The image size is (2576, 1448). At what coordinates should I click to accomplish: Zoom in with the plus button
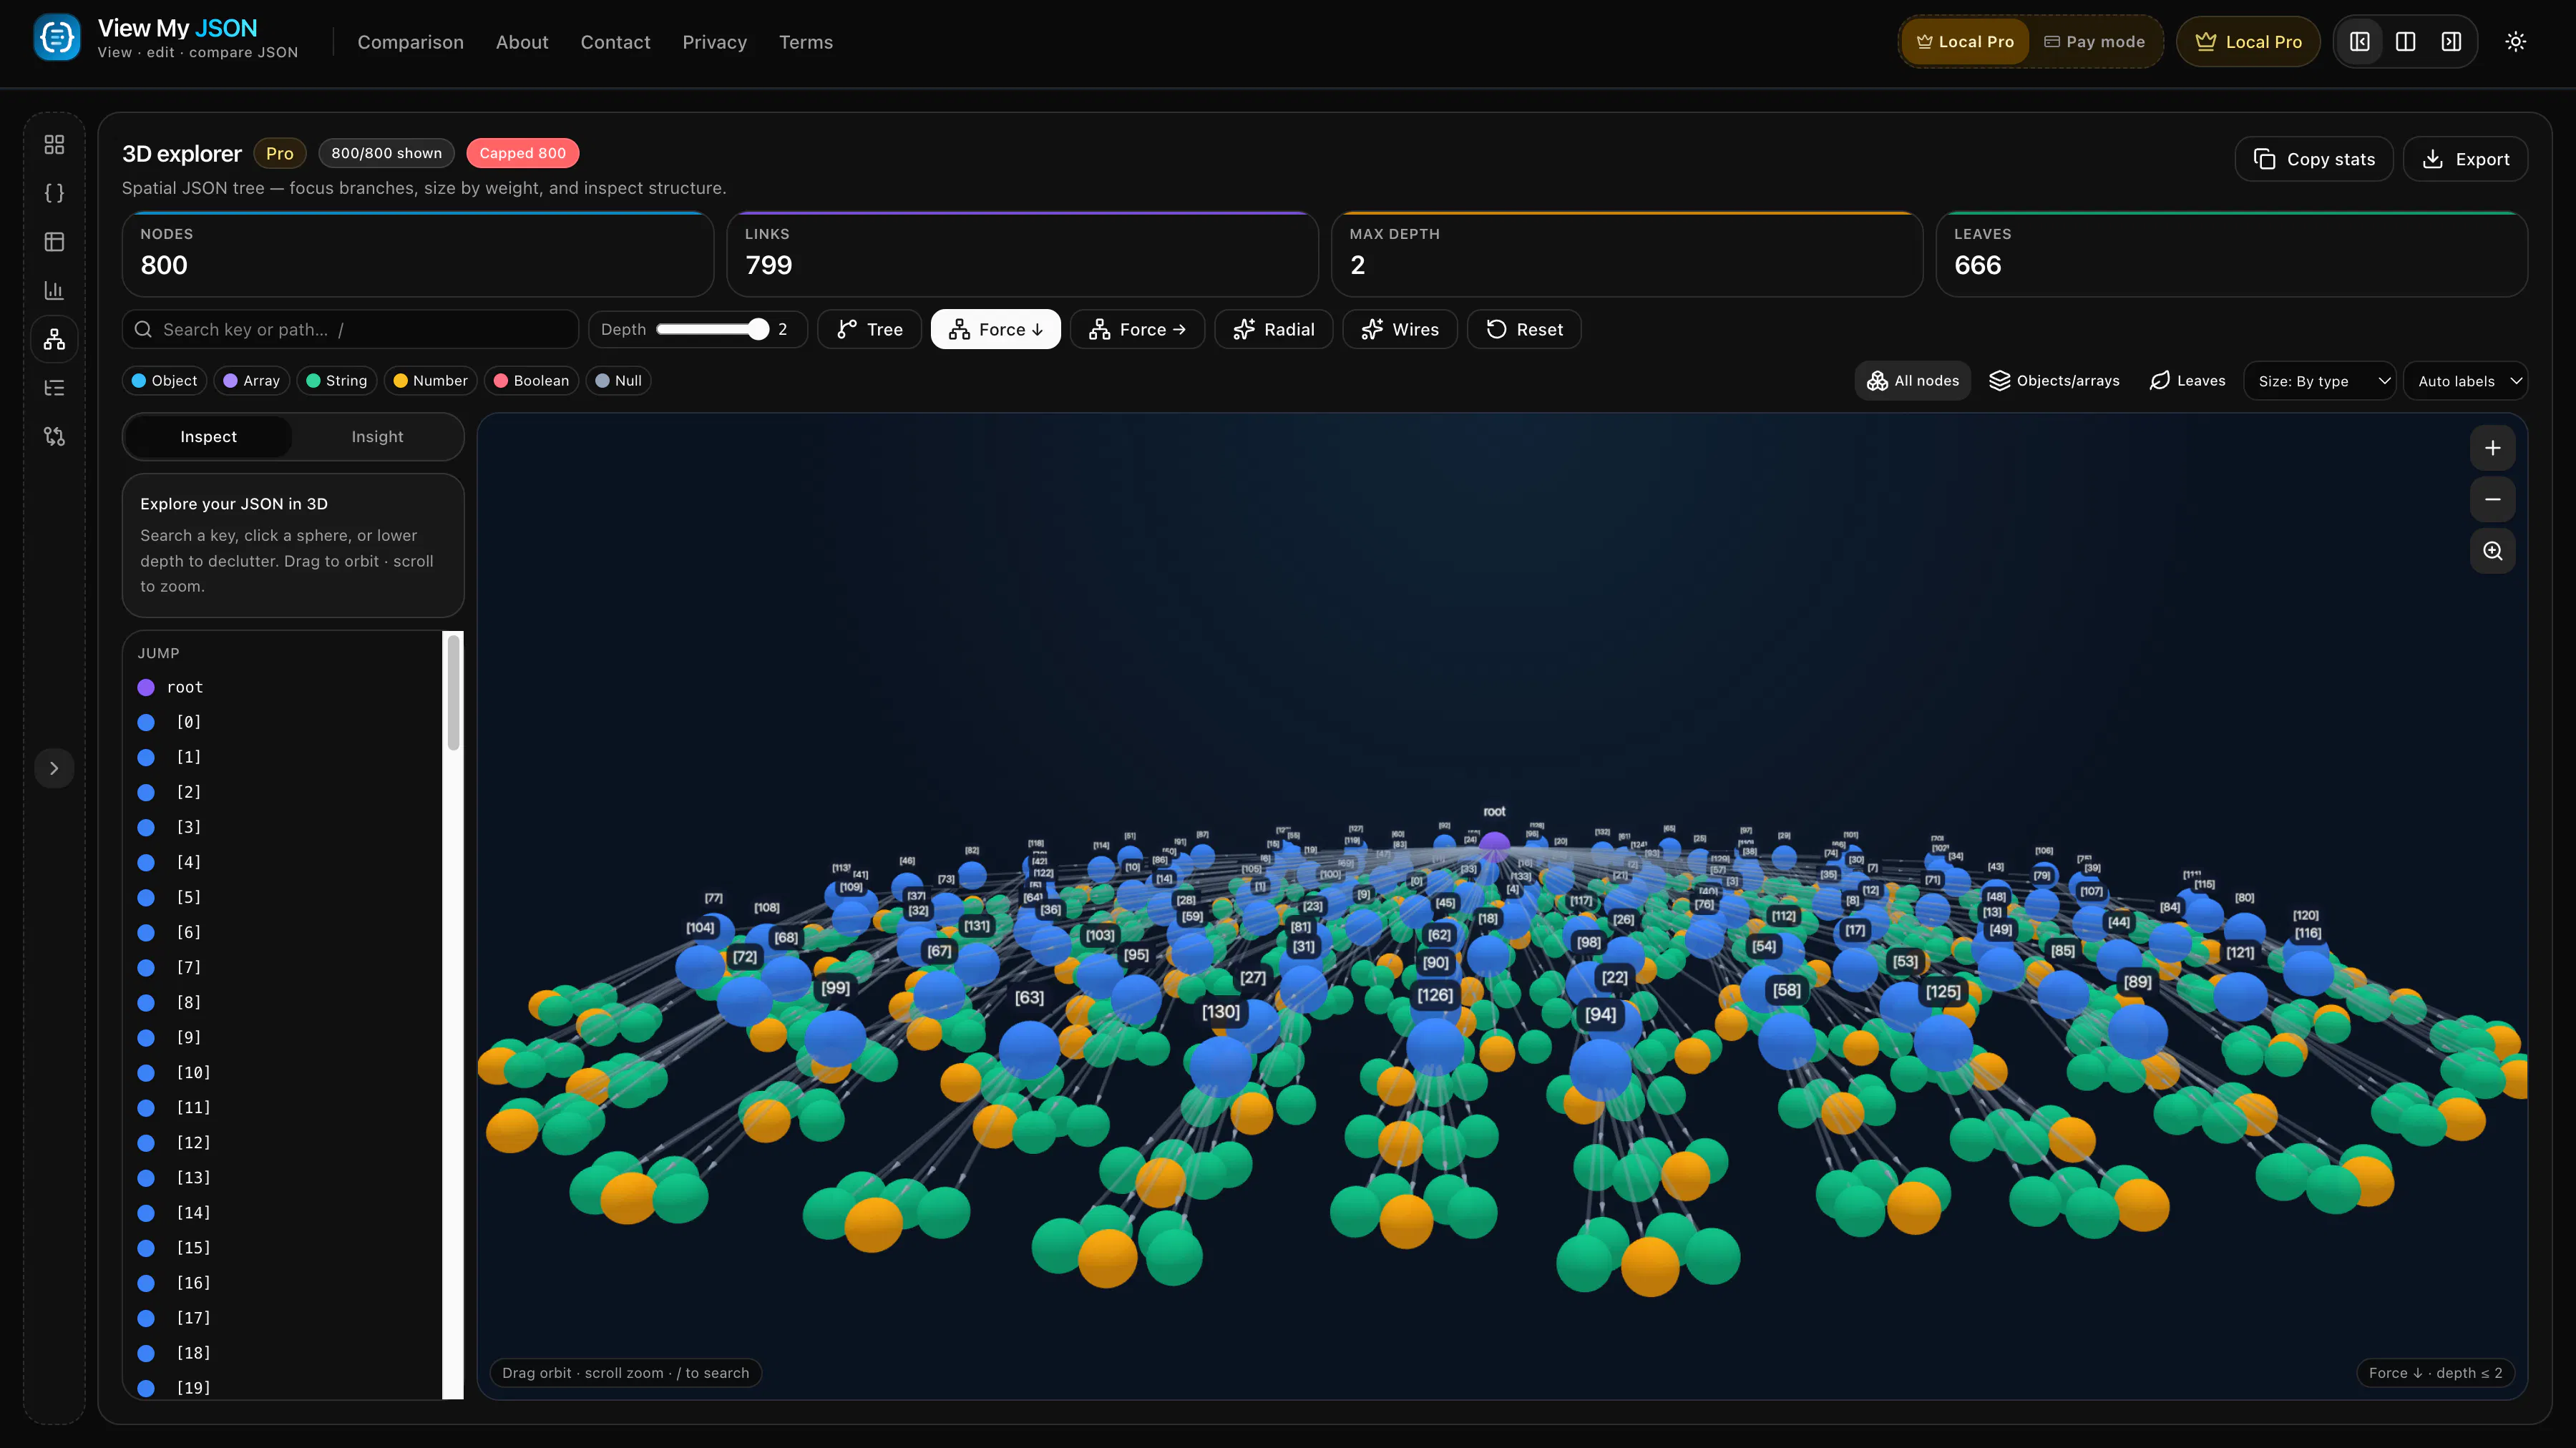pyautogui.click(x=2493, y=448)
